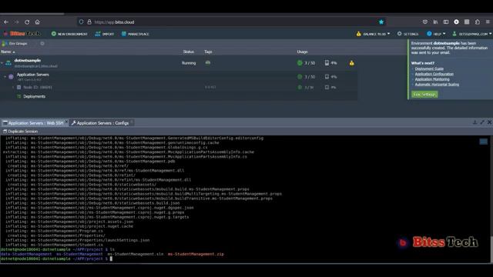Open the Application Configuration link
493x277 pixels.
click(434, 74)
